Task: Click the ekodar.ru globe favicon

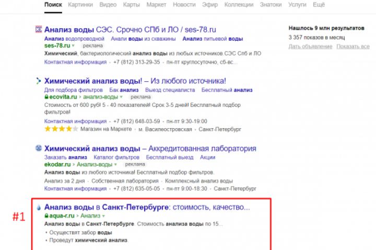Action: pyautogui.click(x=39, y=148)
